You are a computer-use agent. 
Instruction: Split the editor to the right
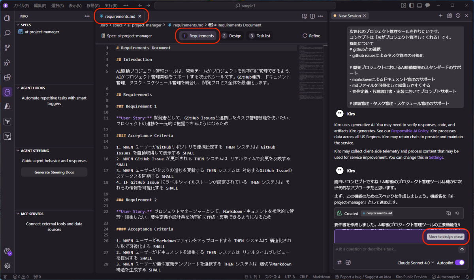point(312,16)
